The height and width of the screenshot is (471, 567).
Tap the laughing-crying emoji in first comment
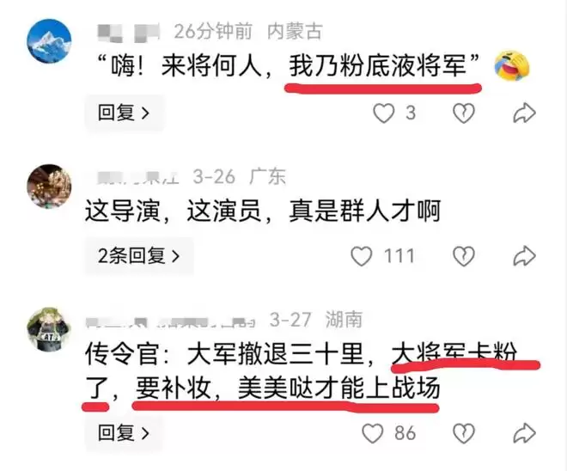511,66
